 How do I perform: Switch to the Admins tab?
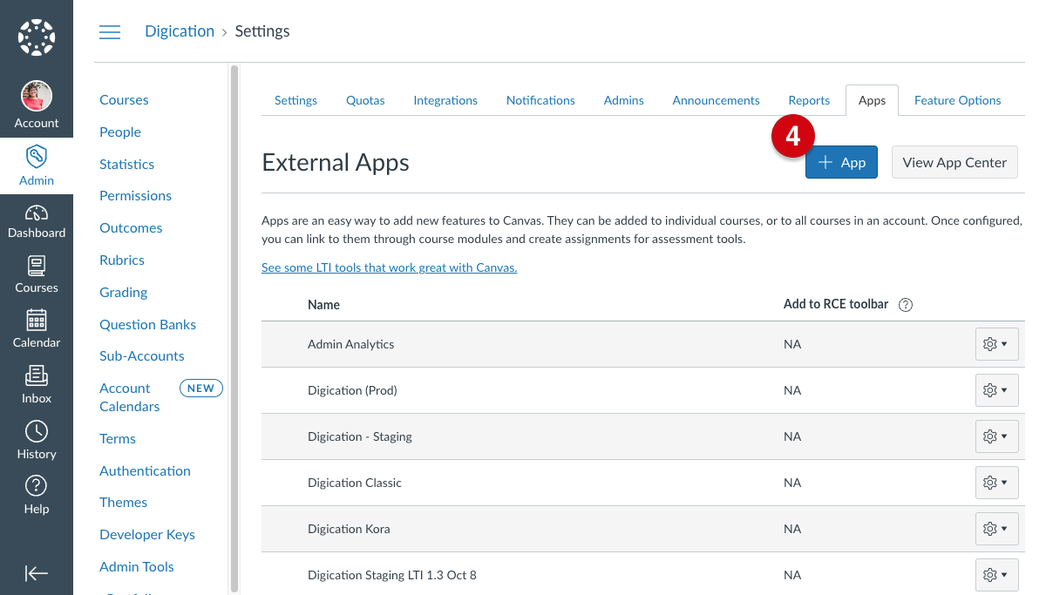[x=624, y=100]
